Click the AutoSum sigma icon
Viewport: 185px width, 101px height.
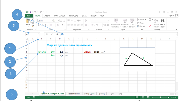(x=150, y=20)
